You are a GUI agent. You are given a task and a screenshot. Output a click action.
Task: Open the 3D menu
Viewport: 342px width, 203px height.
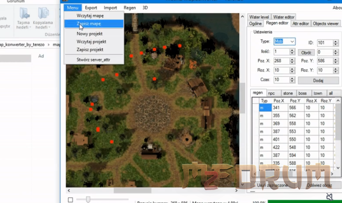(145, 8)
